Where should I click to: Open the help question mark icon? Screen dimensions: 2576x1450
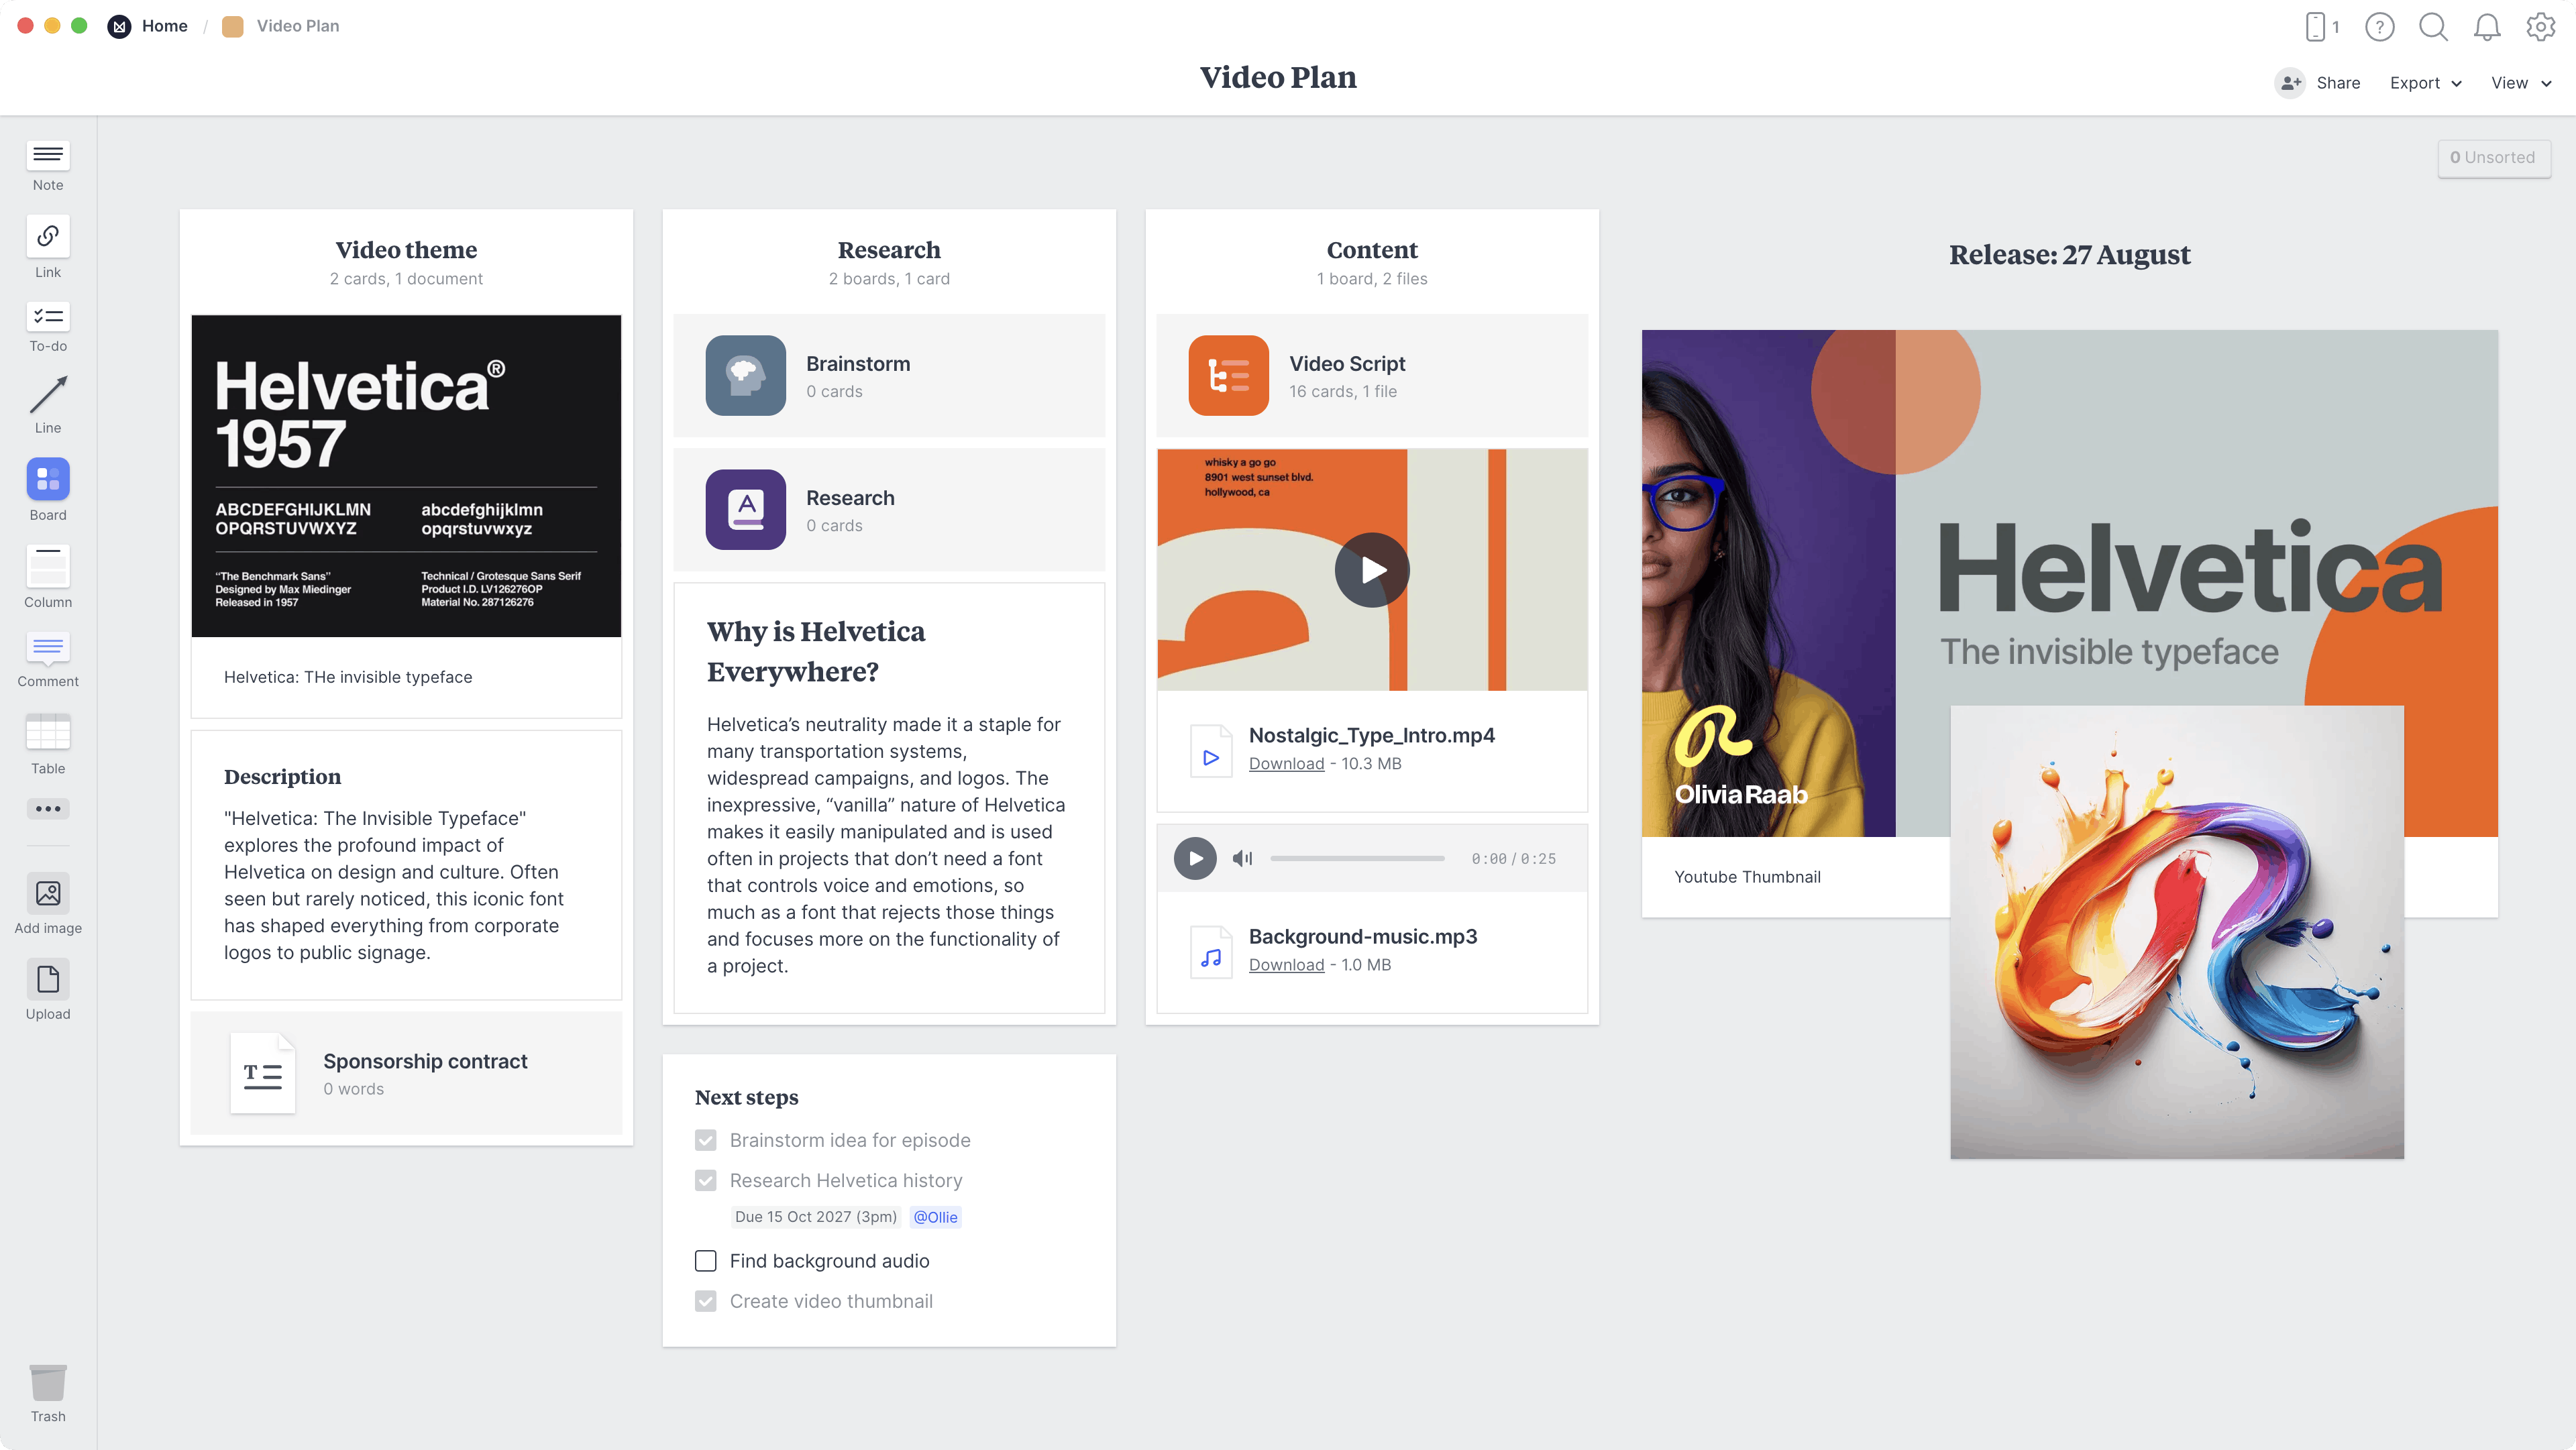click(x=2379, y=27)
